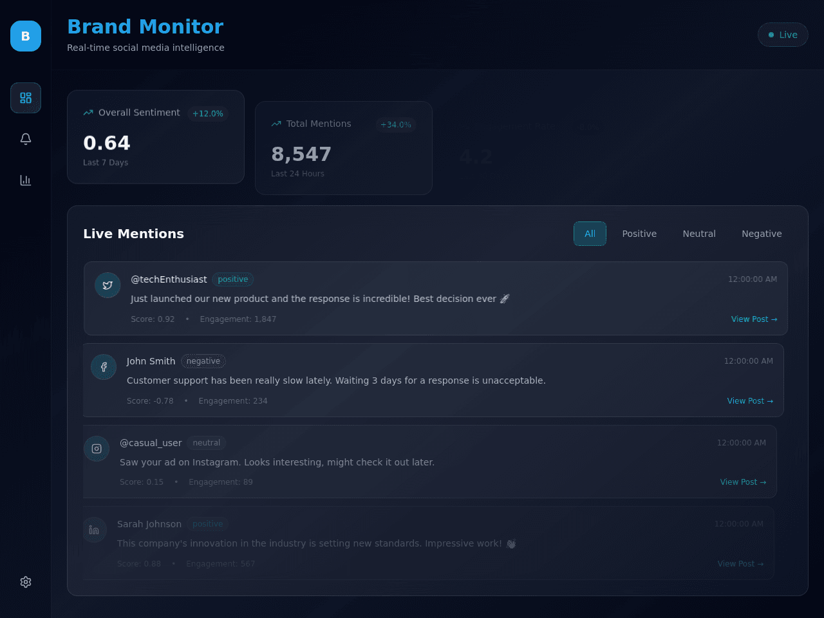Click the John Smith author name

click(x=151, y=361)
